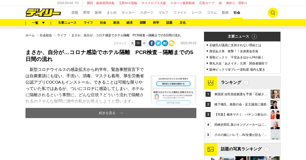
Task: Open スポーツ最新動画 top link
Action: 183,3
